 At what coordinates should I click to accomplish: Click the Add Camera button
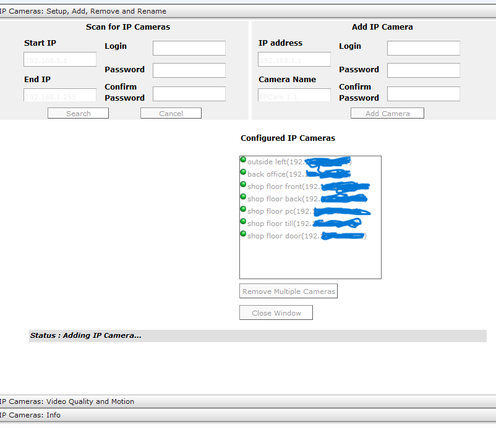(387, 114)
